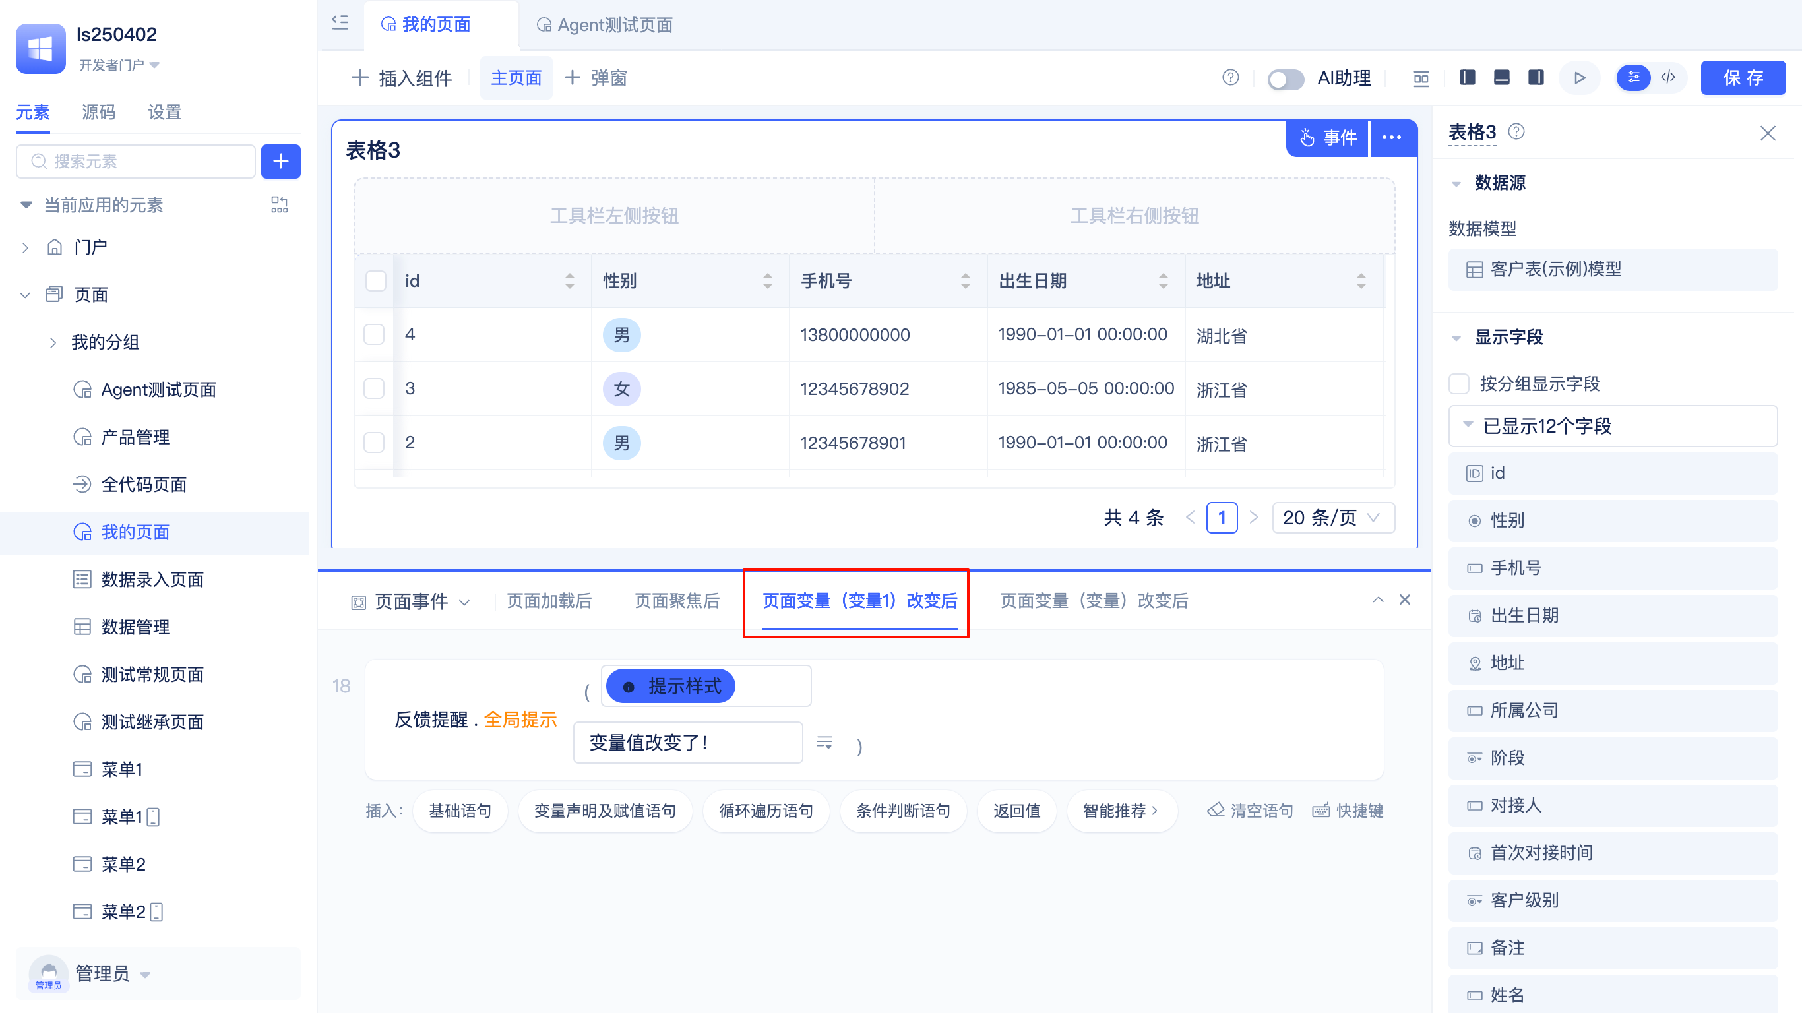
Task: Close the page event panel
Action: coord(1405,599)
